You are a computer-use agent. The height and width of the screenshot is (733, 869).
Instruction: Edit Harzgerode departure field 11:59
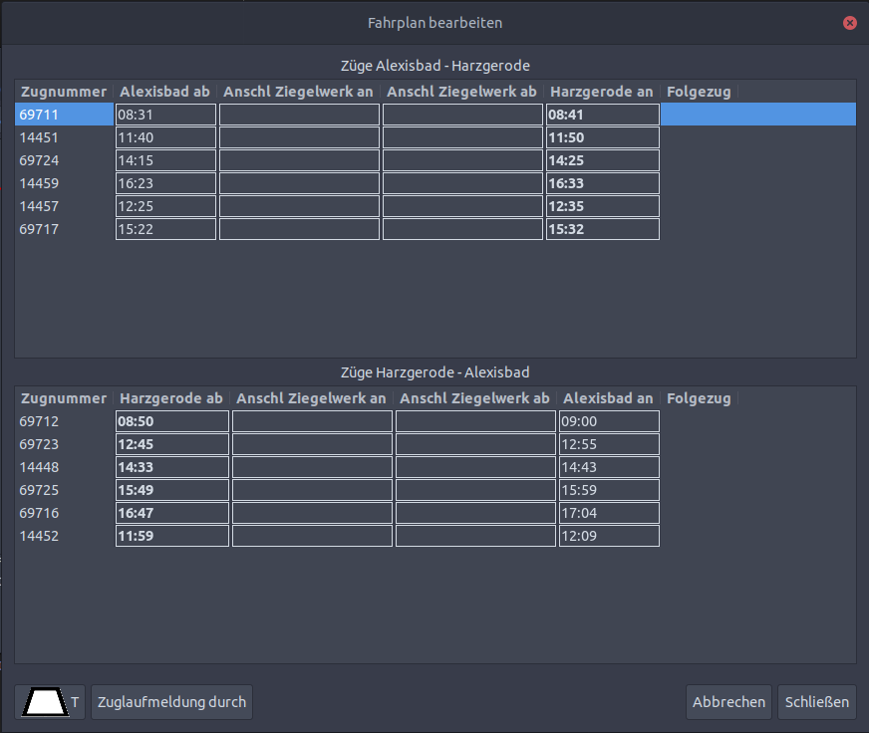(x=172, y=536)
